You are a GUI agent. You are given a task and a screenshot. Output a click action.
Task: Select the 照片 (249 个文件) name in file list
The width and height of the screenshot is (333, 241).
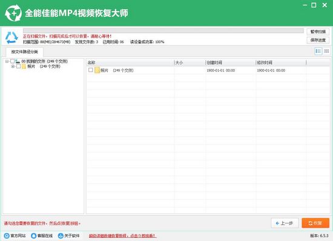(x=117, y=70)
